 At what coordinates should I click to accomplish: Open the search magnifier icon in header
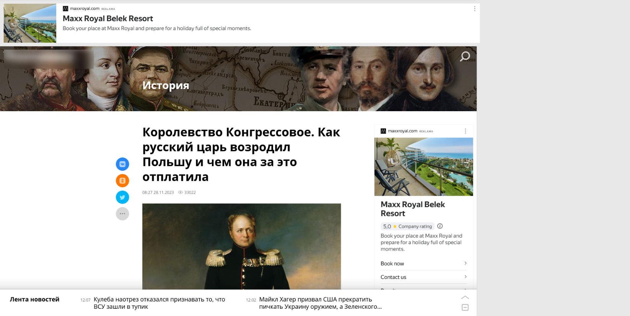(465, 57)
